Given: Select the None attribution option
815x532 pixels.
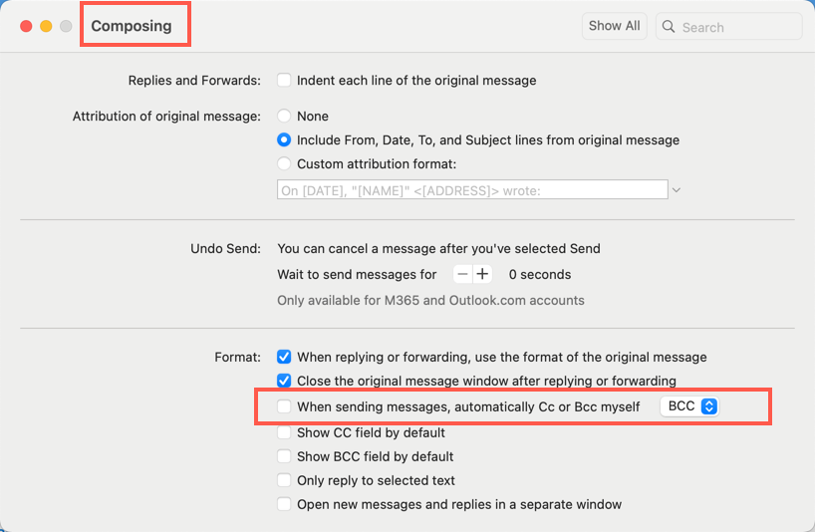Looking at the screenshot, I should (284, 116).
